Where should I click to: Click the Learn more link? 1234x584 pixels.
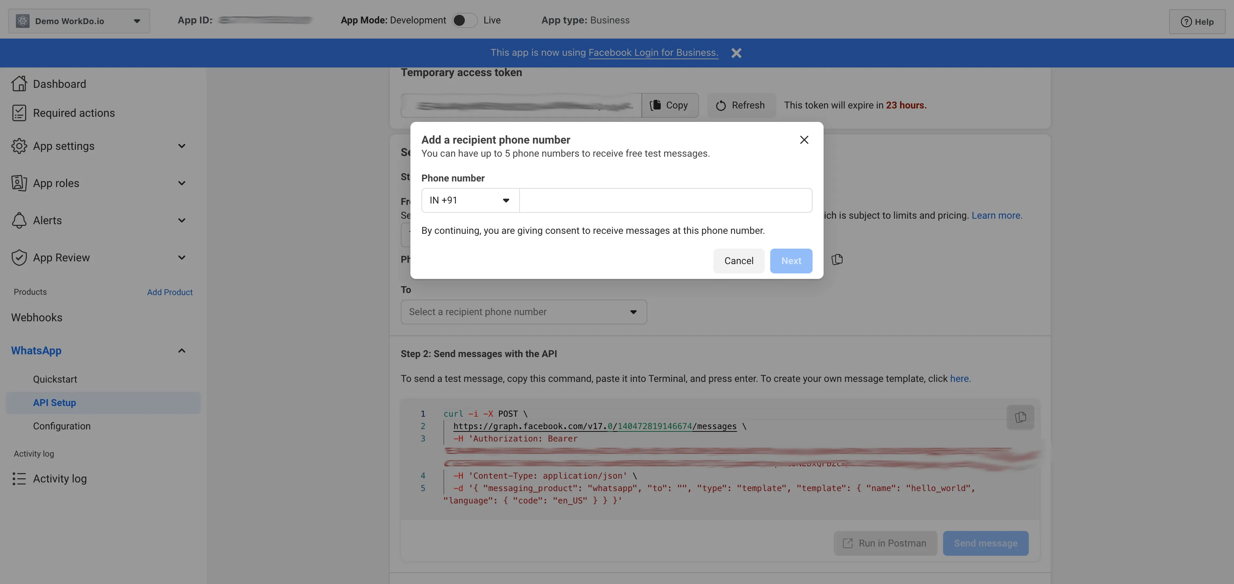point(996,216)
